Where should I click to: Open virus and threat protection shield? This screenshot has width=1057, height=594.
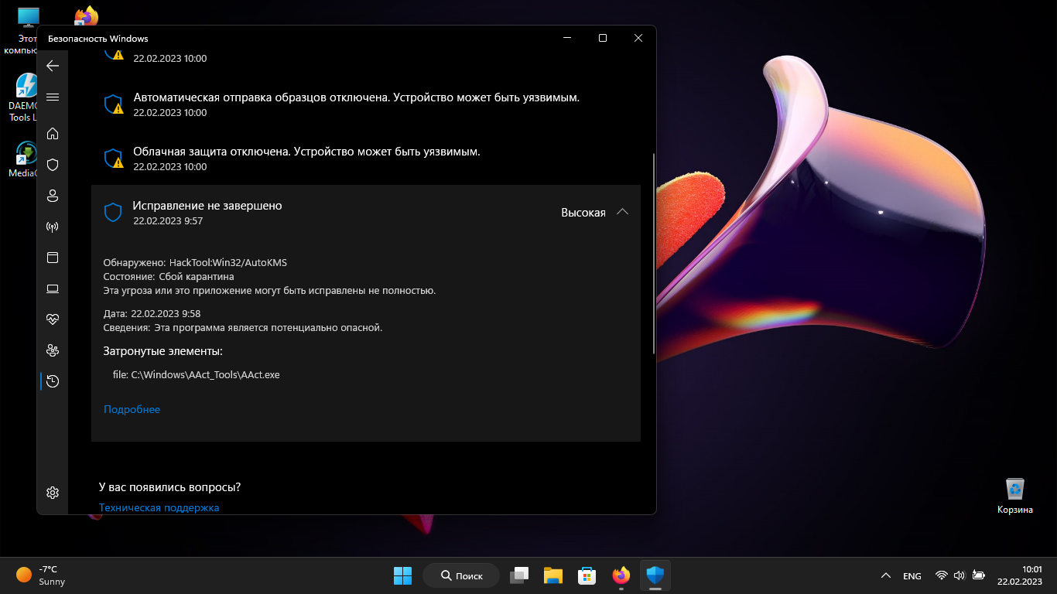point(53,165)
